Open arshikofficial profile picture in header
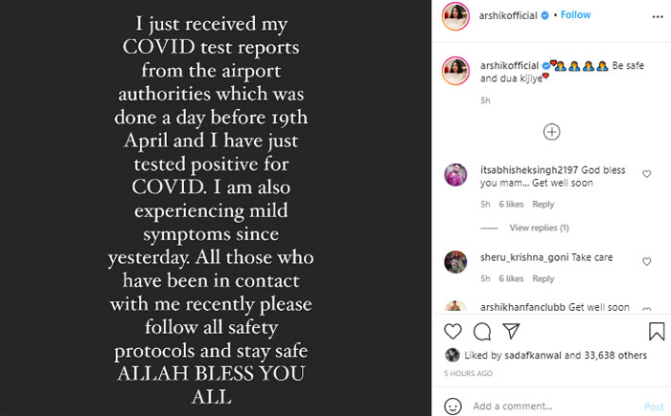Image resolution: width=671 pixels, height=416 pixels. pyautogui.click(x=456, y=15)
